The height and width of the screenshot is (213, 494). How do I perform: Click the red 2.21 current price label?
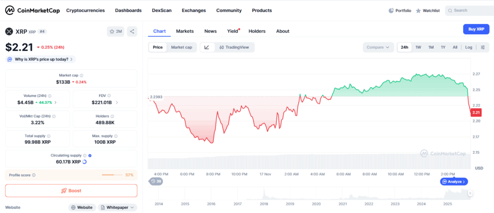[x=476, y=112]
